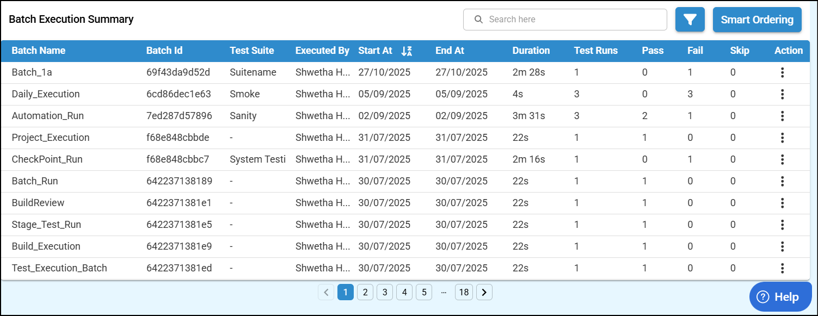
Task: Open the kebab menu for Automation_Run
Action: 782,116
